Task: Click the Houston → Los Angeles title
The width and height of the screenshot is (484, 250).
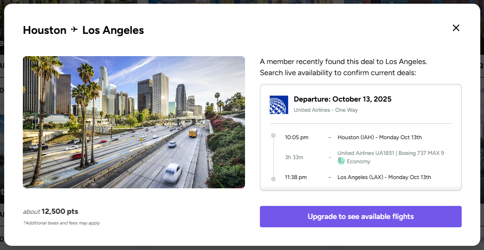Action: 83,30
